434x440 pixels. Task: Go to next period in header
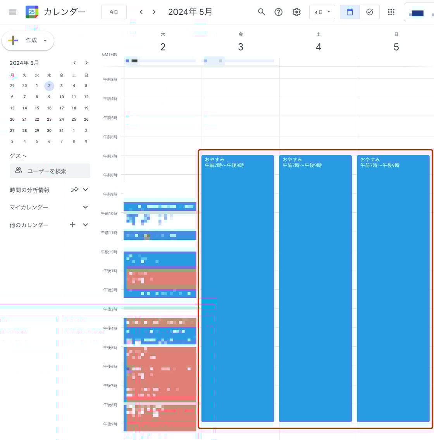pyautogui.click(x=154, y=12)
